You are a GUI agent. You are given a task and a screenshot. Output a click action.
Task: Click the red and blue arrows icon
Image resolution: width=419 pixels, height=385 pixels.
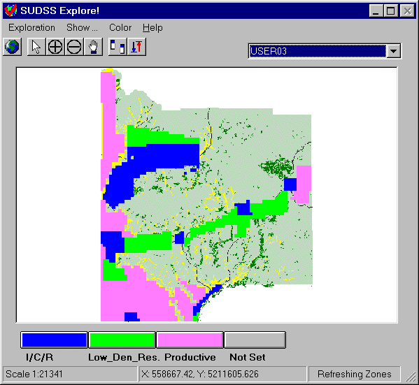137,47
